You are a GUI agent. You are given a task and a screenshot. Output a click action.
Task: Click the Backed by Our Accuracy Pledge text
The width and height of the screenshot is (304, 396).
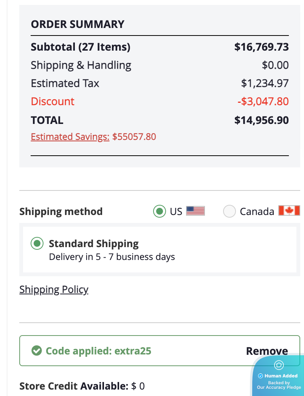pyautogui.click(x=279, y=385)
